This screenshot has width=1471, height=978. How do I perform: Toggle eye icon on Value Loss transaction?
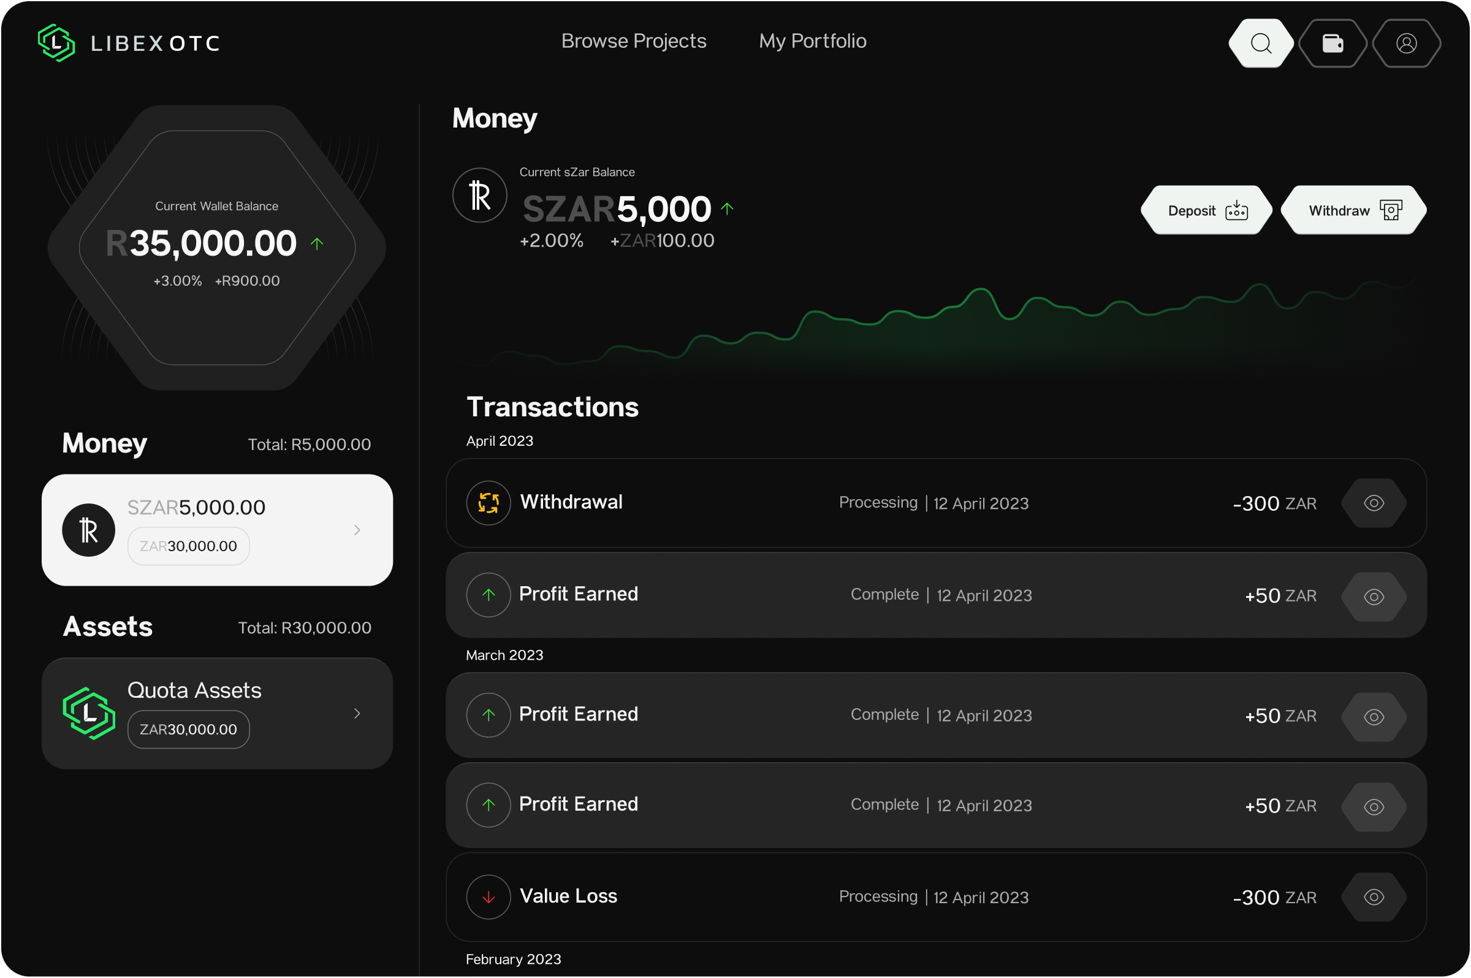pyautogui.click(x=1374, y=897)
